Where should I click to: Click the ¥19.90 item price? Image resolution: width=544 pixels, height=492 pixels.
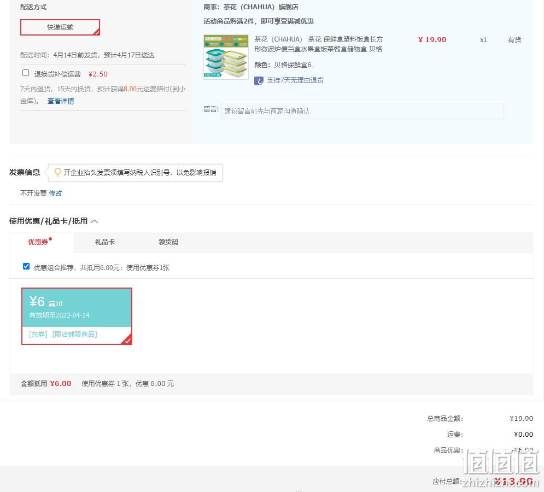pos(432,39)
